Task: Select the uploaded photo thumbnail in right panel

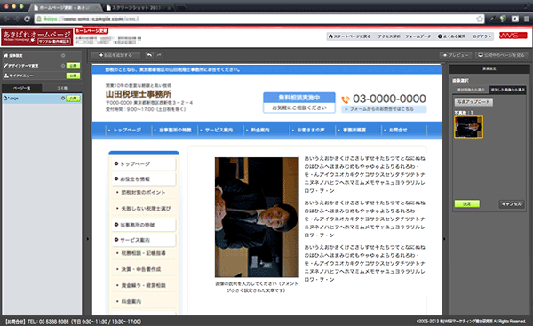Action: 468,127
